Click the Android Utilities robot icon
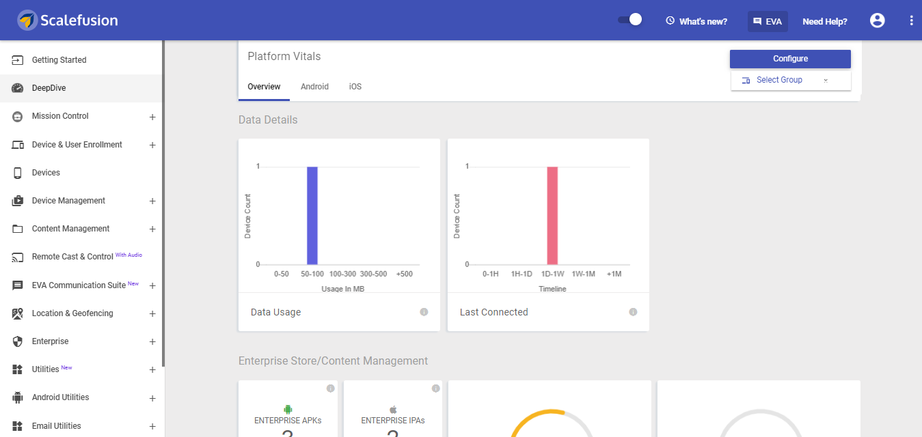The image size is (922, 437). click(18, 397)
